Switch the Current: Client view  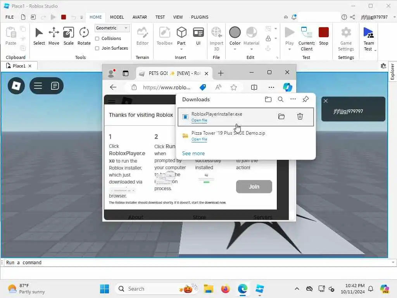tap(307, 38)
